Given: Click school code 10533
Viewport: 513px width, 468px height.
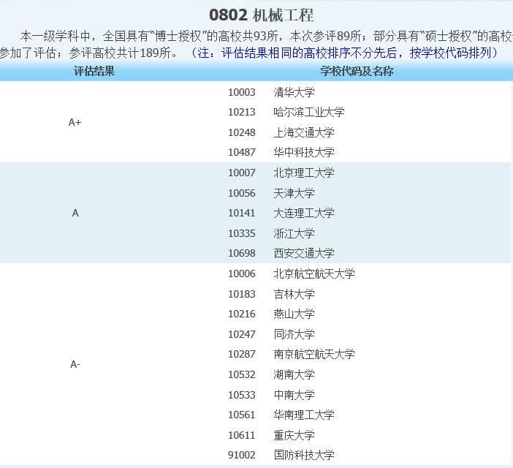Looking at the screenshot, I should click(241, 395).
